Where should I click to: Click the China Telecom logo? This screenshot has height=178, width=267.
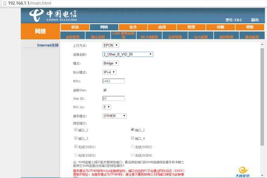click(x=53, y=15)
